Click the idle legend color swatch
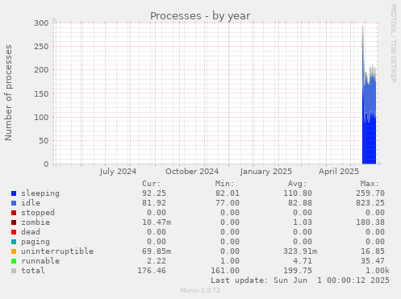The width and height of the screenshot is (401, 299). [x=14, y=203]
